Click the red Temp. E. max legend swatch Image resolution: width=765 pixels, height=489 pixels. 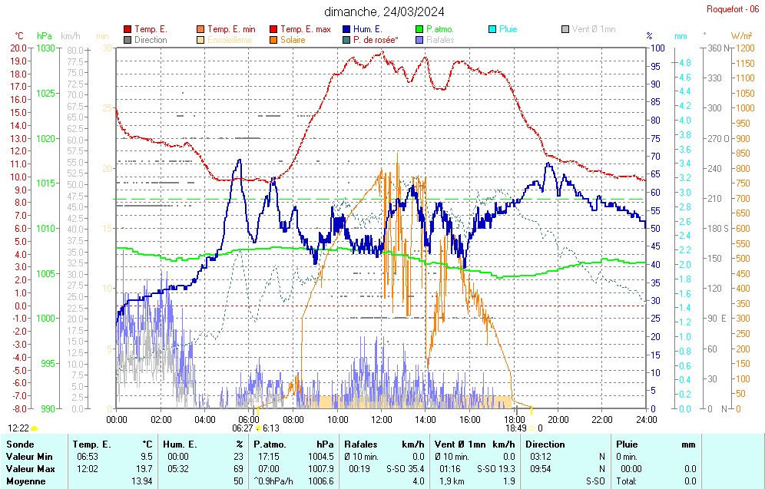click(273, 29)
